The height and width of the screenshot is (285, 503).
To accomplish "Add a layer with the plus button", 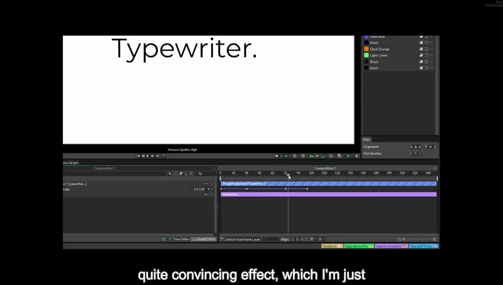I will coord(170,174).
